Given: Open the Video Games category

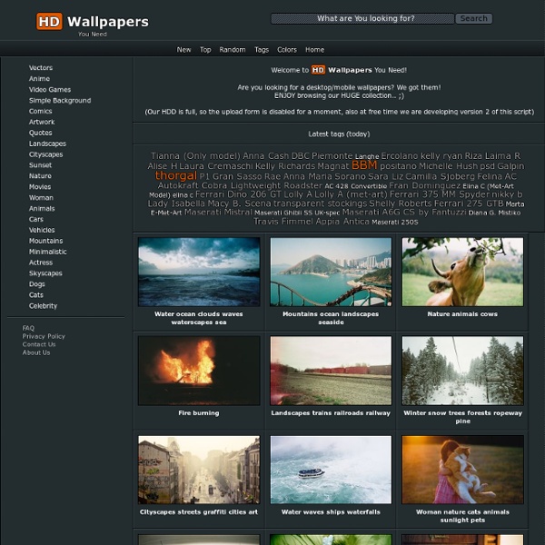Looking at the screenshot, I should click(x=50, y=89).
